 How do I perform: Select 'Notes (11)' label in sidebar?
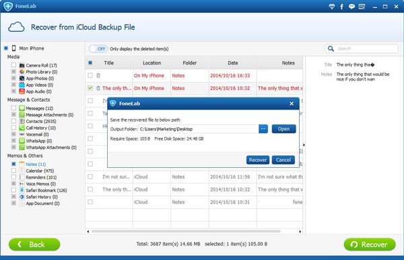[x=36, y=164]
